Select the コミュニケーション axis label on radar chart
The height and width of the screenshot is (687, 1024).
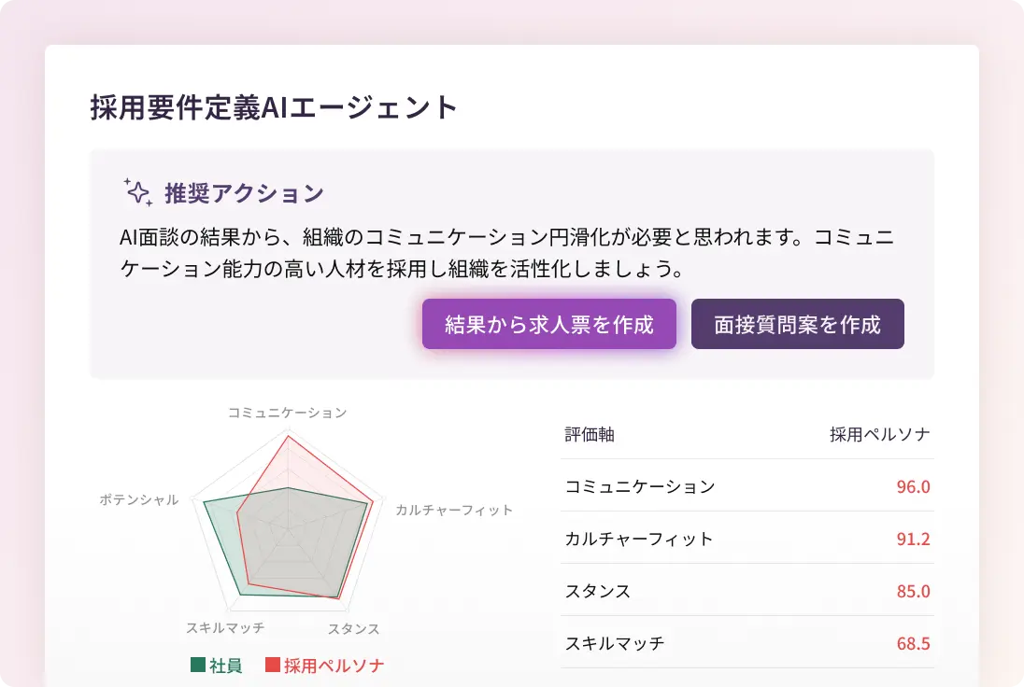pyautogui.click(x=288, y=413)
